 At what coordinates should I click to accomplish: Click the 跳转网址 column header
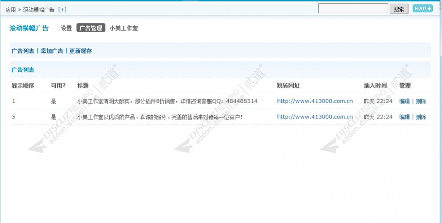coord(288,86)
